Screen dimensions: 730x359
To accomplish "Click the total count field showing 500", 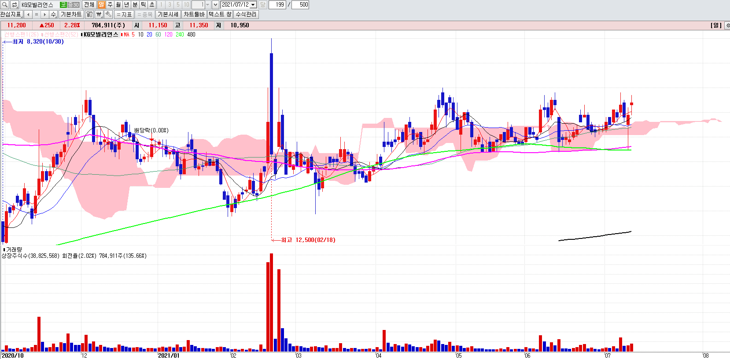I will click(300, 4).
